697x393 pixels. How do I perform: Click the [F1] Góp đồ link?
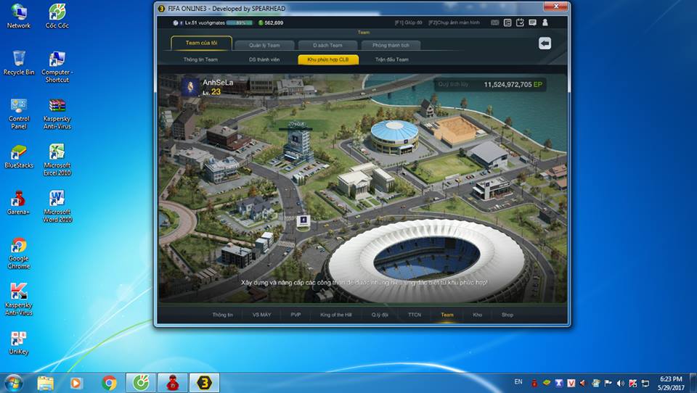click(x=408, y=22)
